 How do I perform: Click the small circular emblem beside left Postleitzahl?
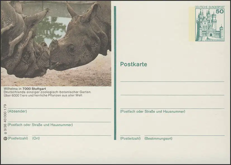[x=5, y=138]
